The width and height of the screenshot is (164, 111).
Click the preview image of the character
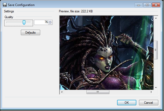coord(107,53)
